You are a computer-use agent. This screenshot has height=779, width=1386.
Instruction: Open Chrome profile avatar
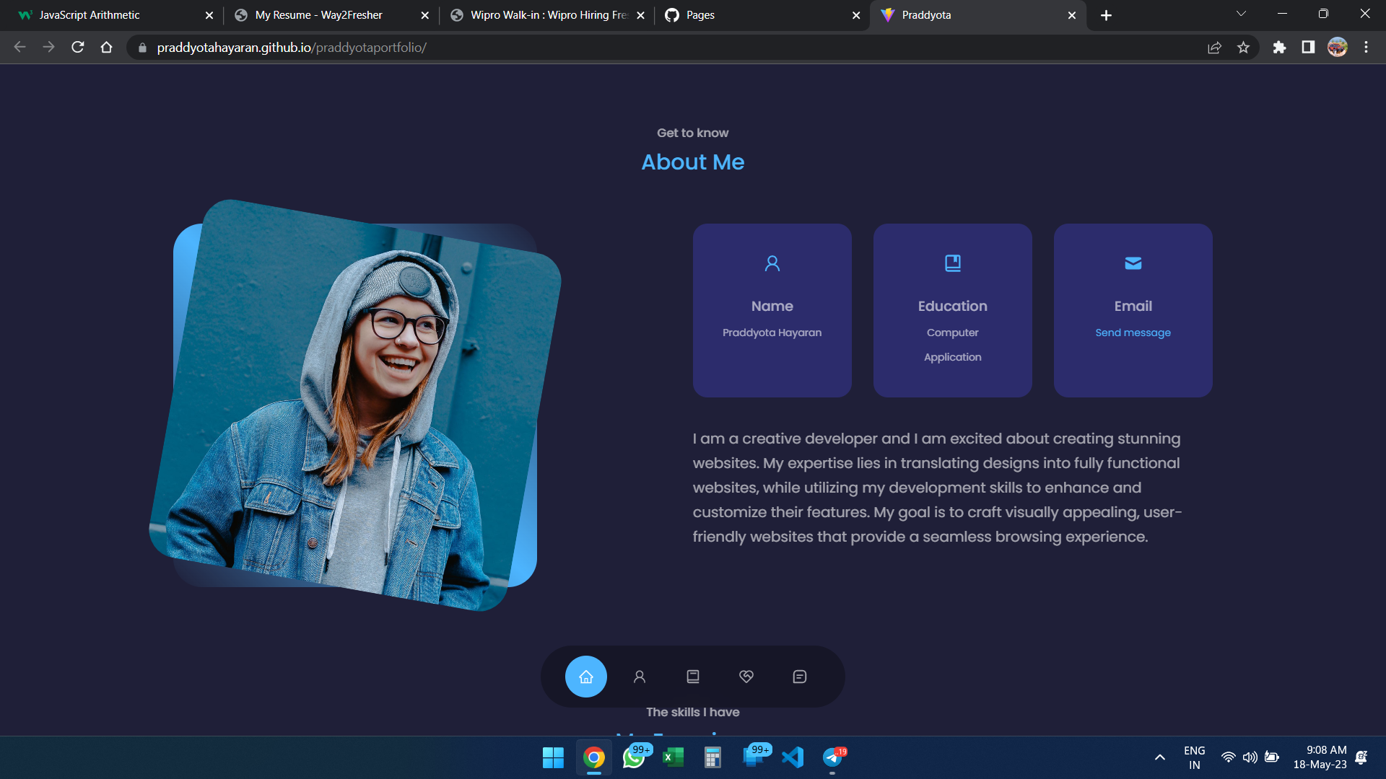(1338, 48)
